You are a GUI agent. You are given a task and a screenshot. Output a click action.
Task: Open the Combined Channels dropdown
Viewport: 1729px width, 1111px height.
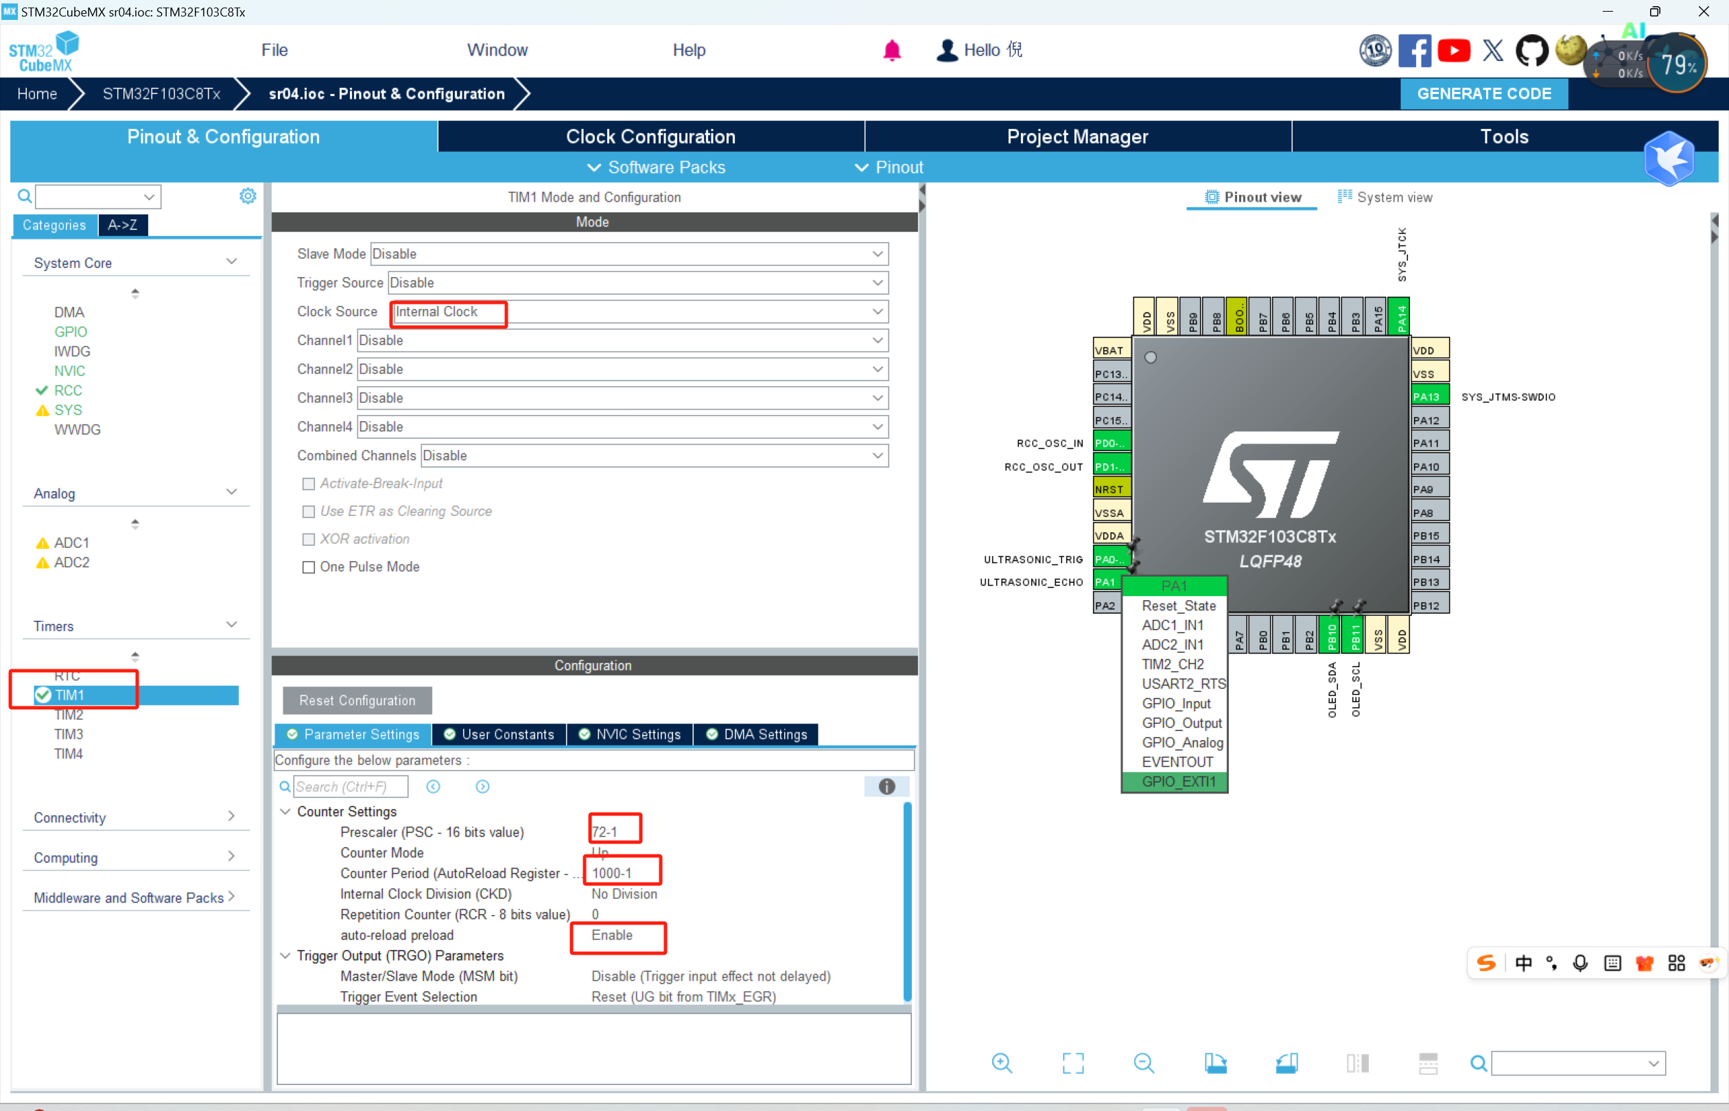pyautogui.click(x=655, y=456)
